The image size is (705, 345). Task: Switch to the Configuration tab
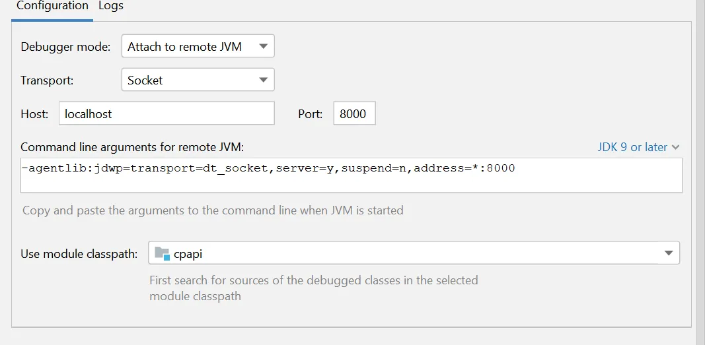[52, 6]
